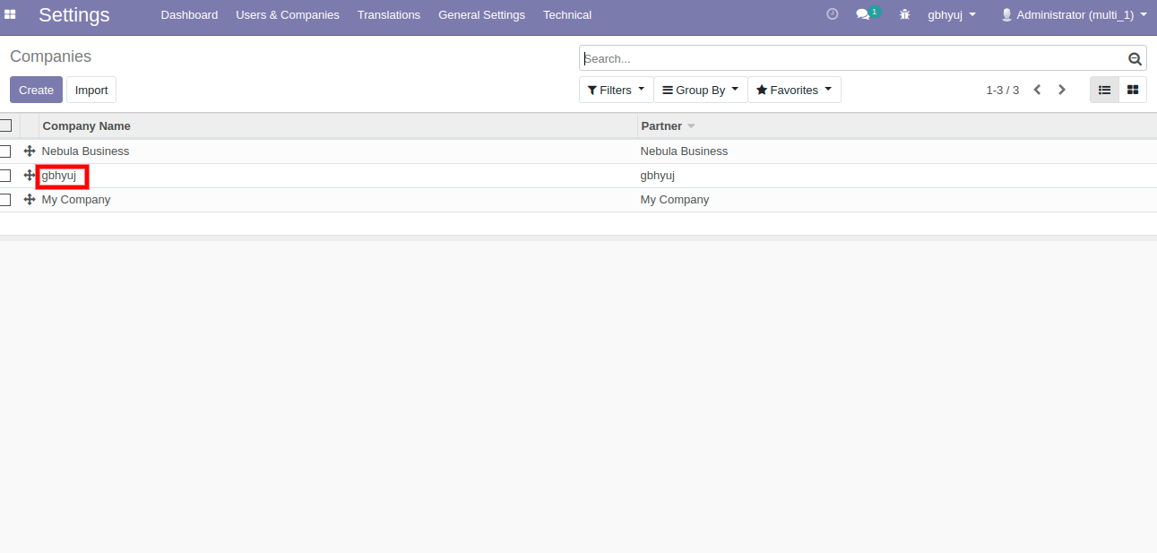The width and height of the screenshot is (1157, 553).
Task: Check the select-all header checkbox
Action: [x=5, y=125]
